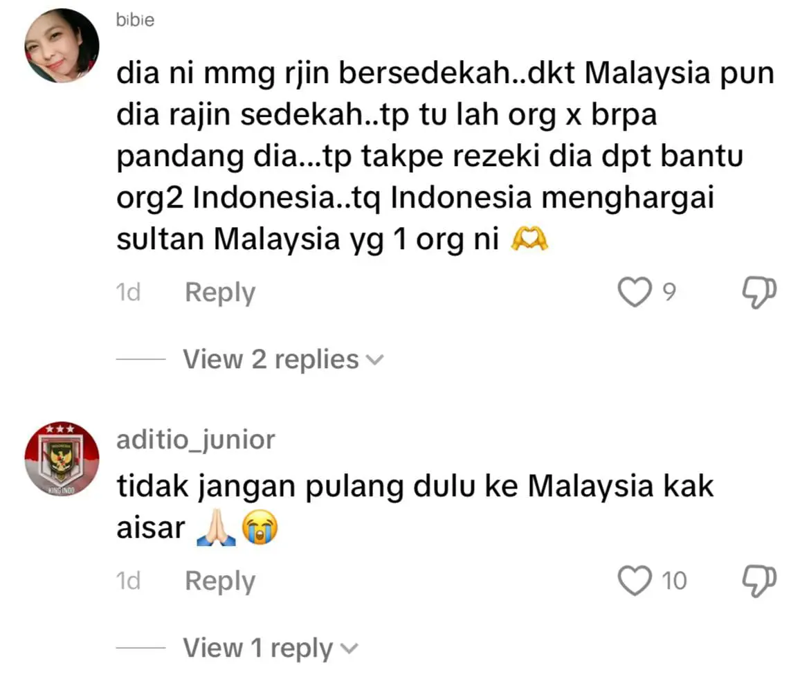Click the 1d timestamp under aditio_junior's comment
The height and width of the screenshot is (679, 809).
[128, 581]
